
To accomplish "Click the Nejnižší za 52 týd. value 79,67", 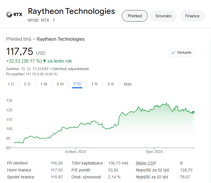I will (x=185, y=177).
